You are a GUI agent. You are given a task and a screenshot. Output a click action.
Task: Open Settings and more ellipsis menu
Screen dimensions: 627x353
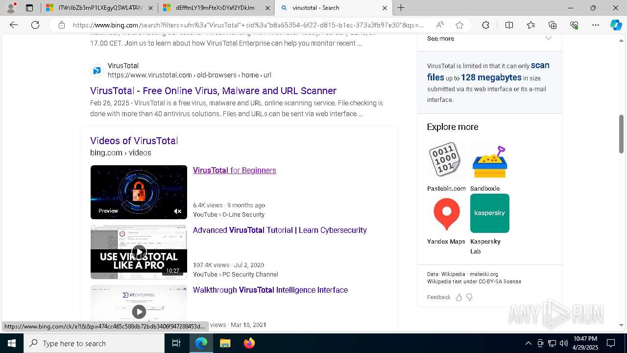tap(596, 25)
